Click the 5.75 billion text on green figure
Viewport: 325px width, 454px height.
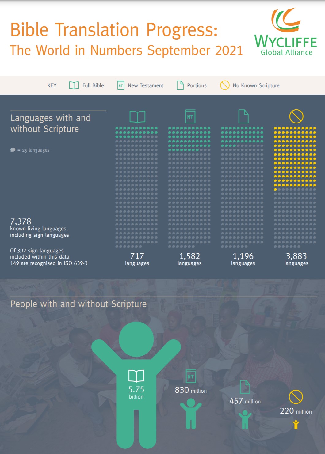point(136,392)
